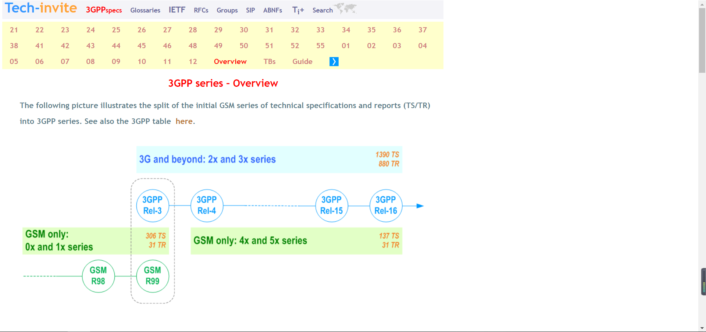The width and height of the screenshot is (706, 332).
Task: Open the ABNFs menu item
Action: [x=272, y=10]
